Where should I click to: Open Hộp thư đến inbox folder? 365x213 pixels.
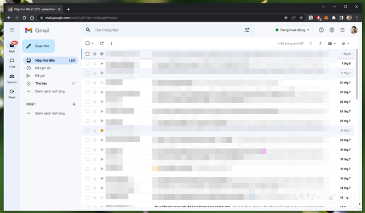[51, 61]
